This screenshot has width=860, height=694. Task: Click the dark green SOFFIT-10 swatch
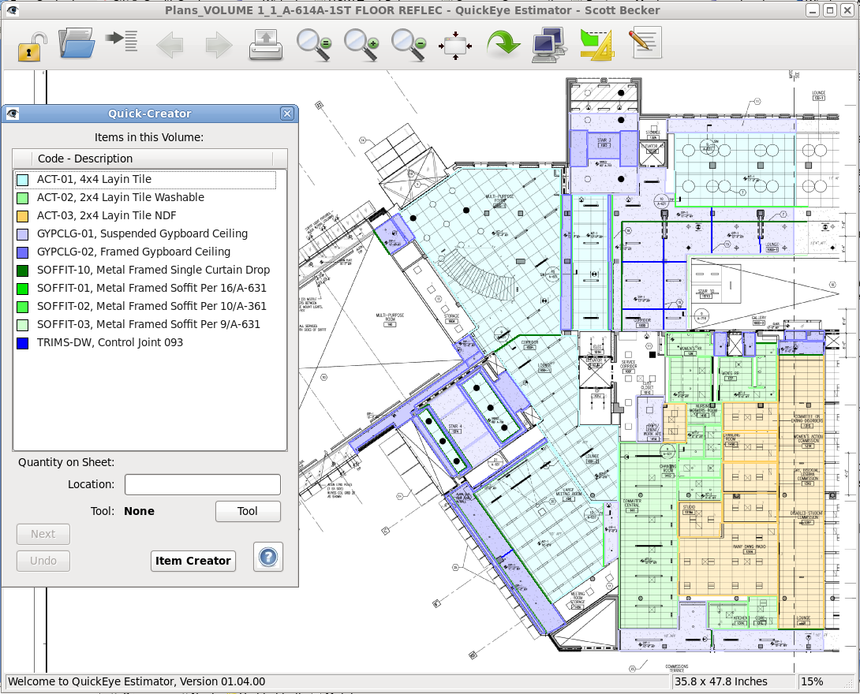[23, 271]
